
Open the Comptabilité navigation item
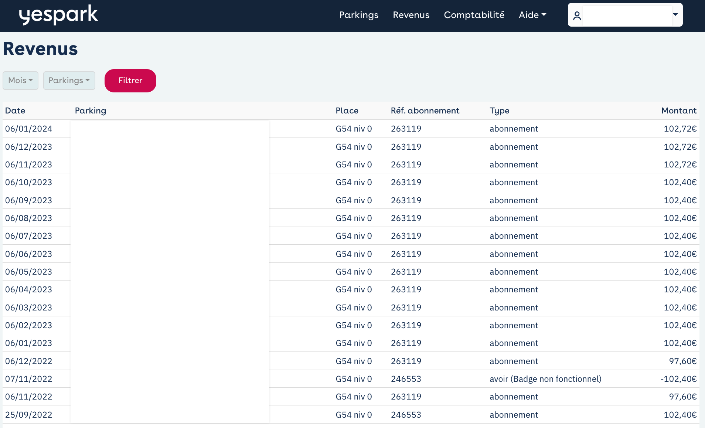click(474, 15)
